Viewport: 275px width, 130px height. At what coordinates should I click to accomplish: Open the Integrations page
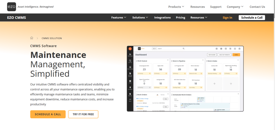[x=162, y=17]
